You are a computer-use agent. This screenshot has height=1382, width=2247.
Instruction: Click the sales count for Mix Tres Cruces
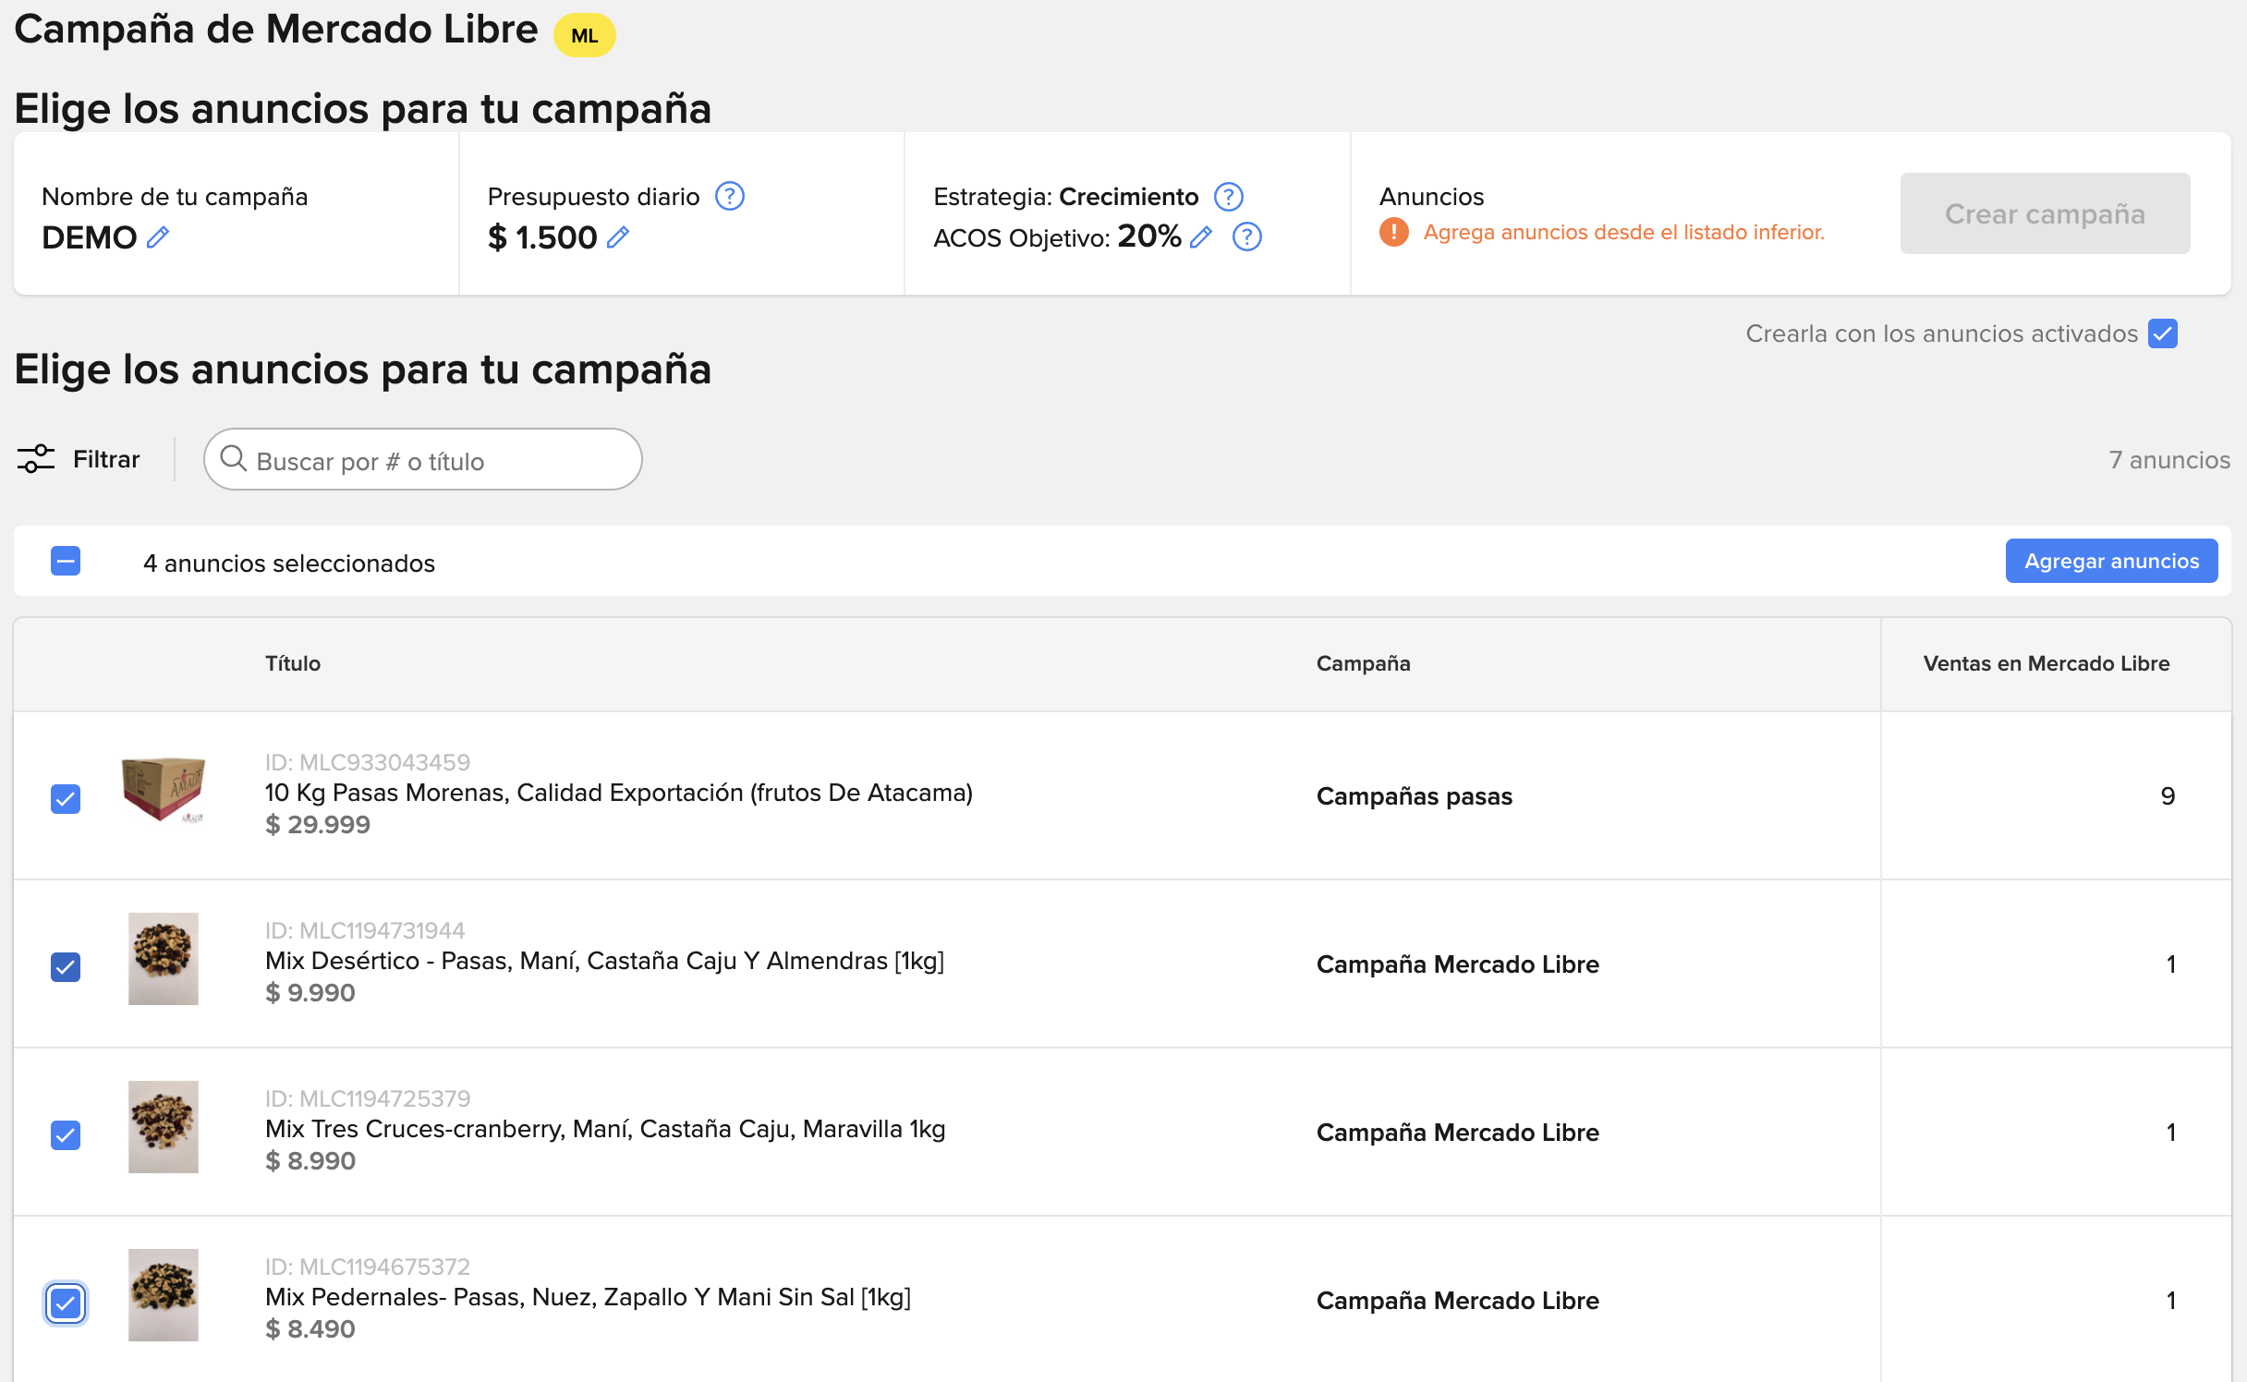click(x=2171, y=1132)
